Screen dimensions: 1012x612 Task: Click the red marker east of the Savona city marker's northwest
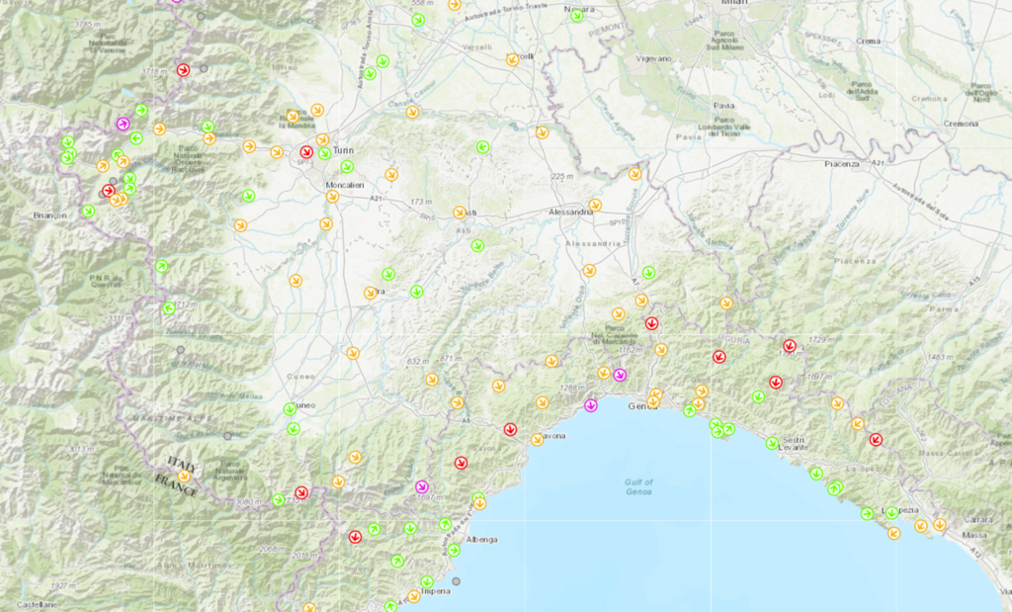[510, 429]
